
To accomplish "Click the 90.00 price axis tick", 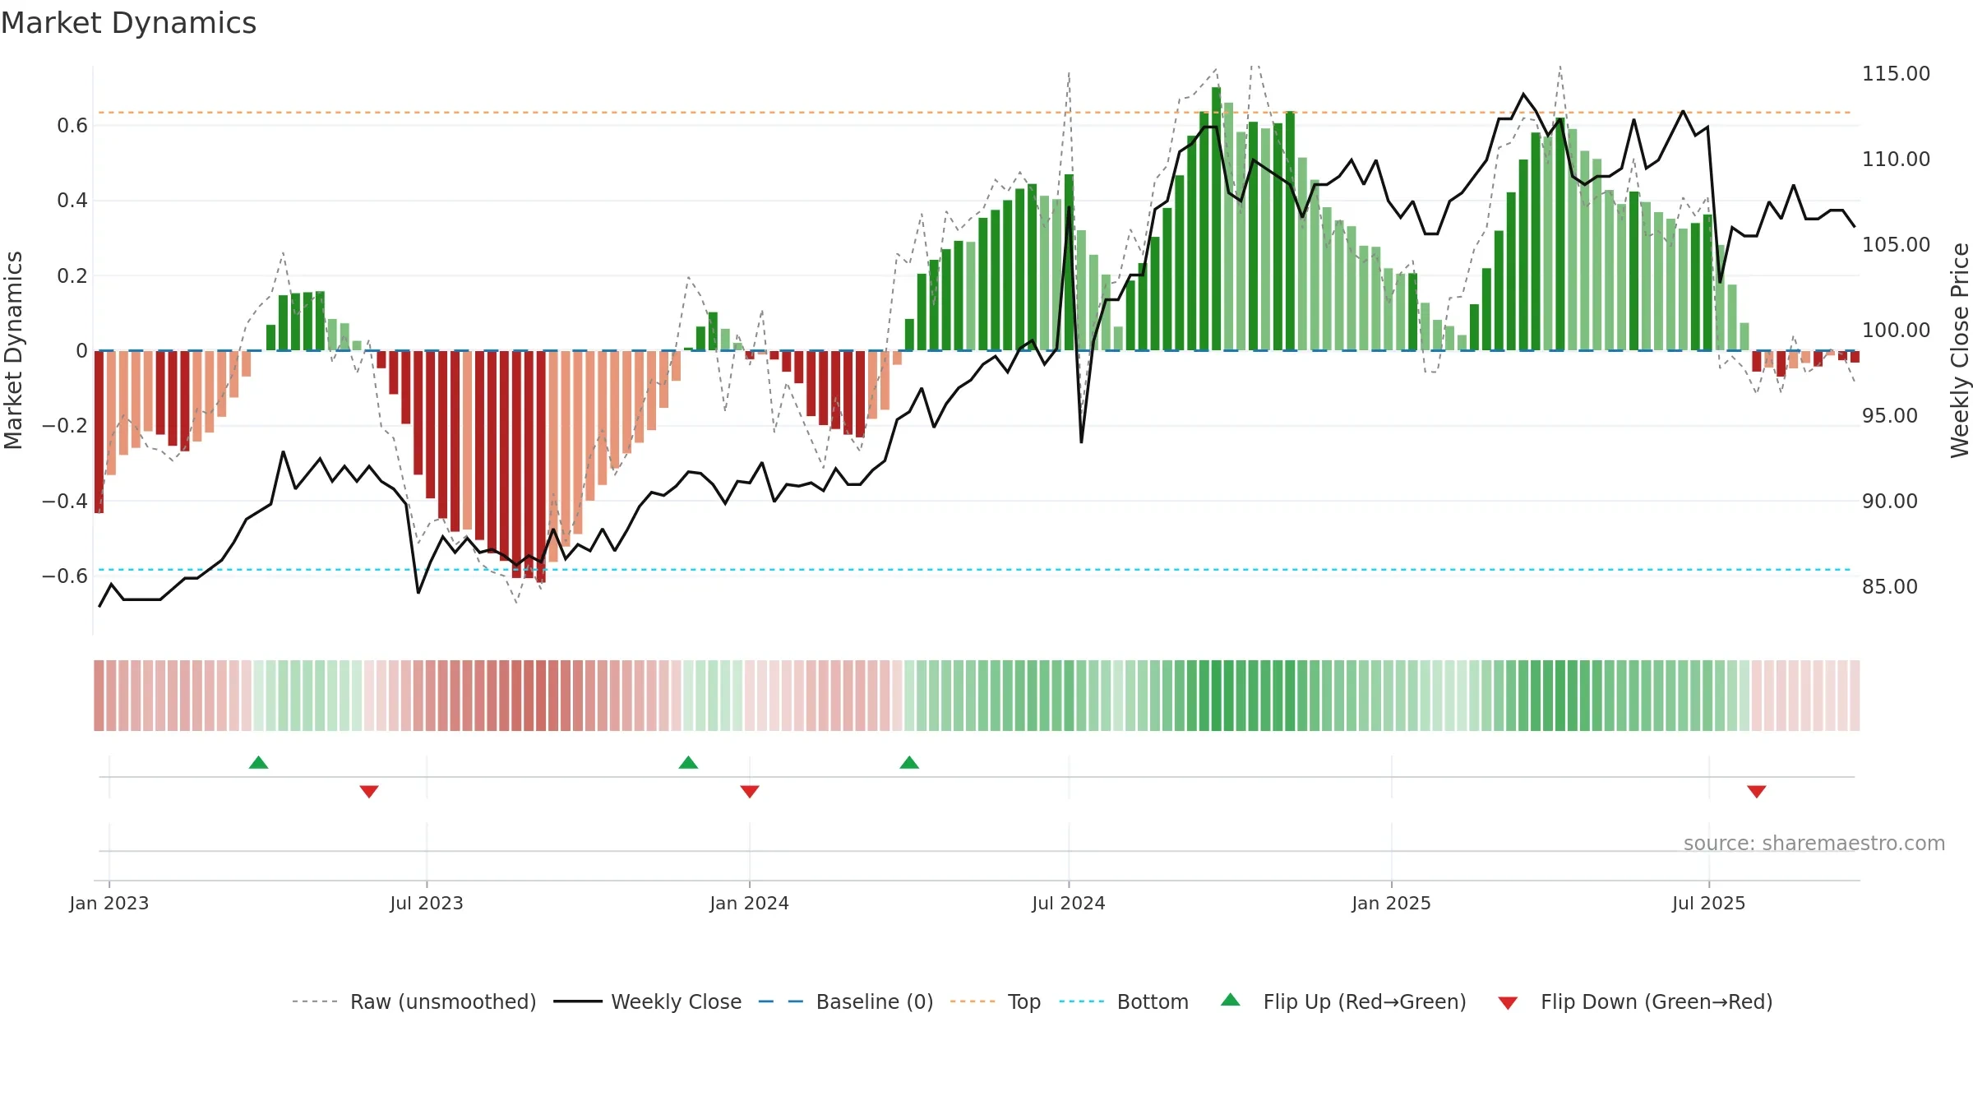I will (1890, 501).
